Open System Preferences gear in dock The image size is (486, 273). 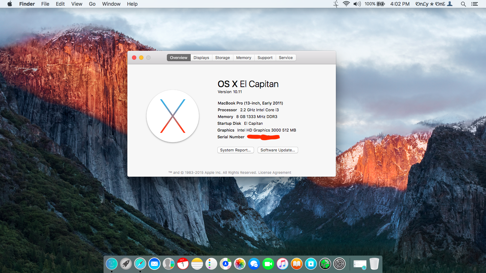[339, 264]
